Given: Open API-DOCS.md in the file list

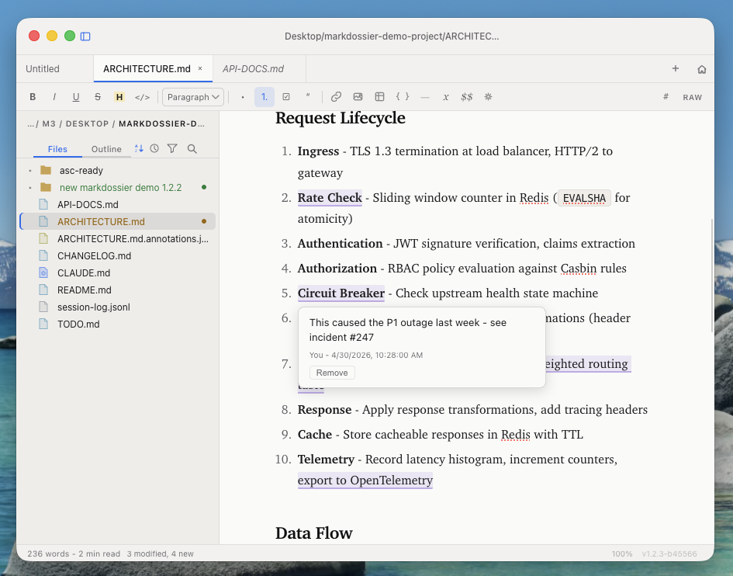Looking at the screenshot, I should 118,204.
